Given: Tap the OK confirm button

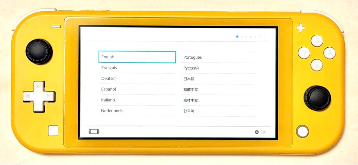Looking at the screenshot, I should (x=260, y=132).
